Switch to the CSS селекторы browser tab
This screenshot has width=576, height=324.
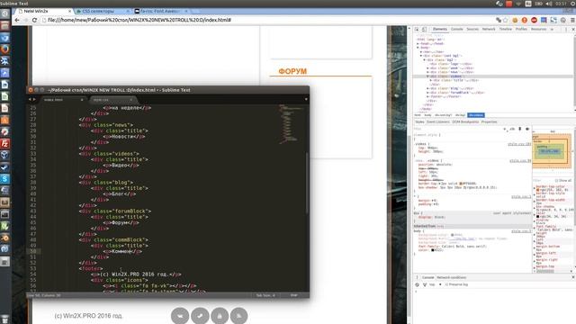click(103, 12)
